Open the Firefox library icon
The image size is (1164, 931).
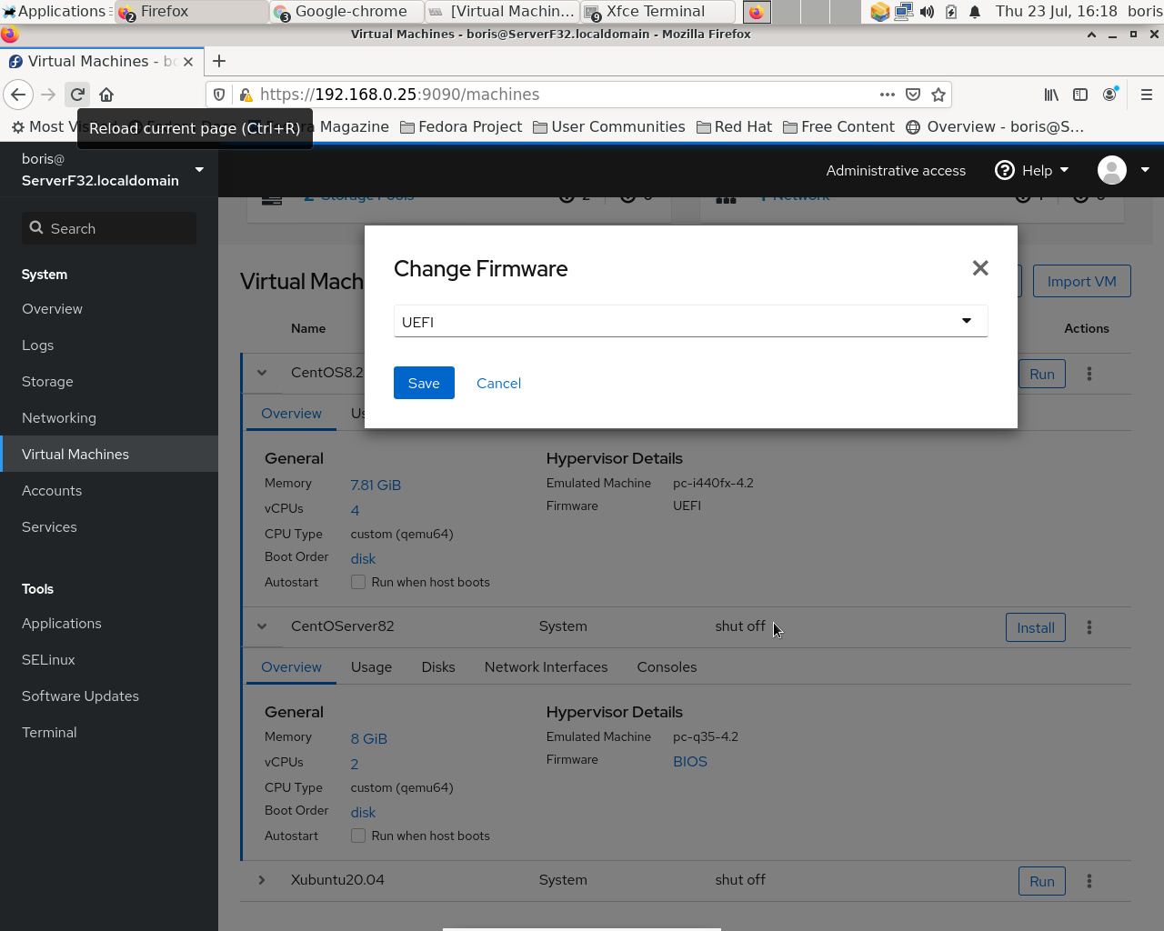[1051, 95]
